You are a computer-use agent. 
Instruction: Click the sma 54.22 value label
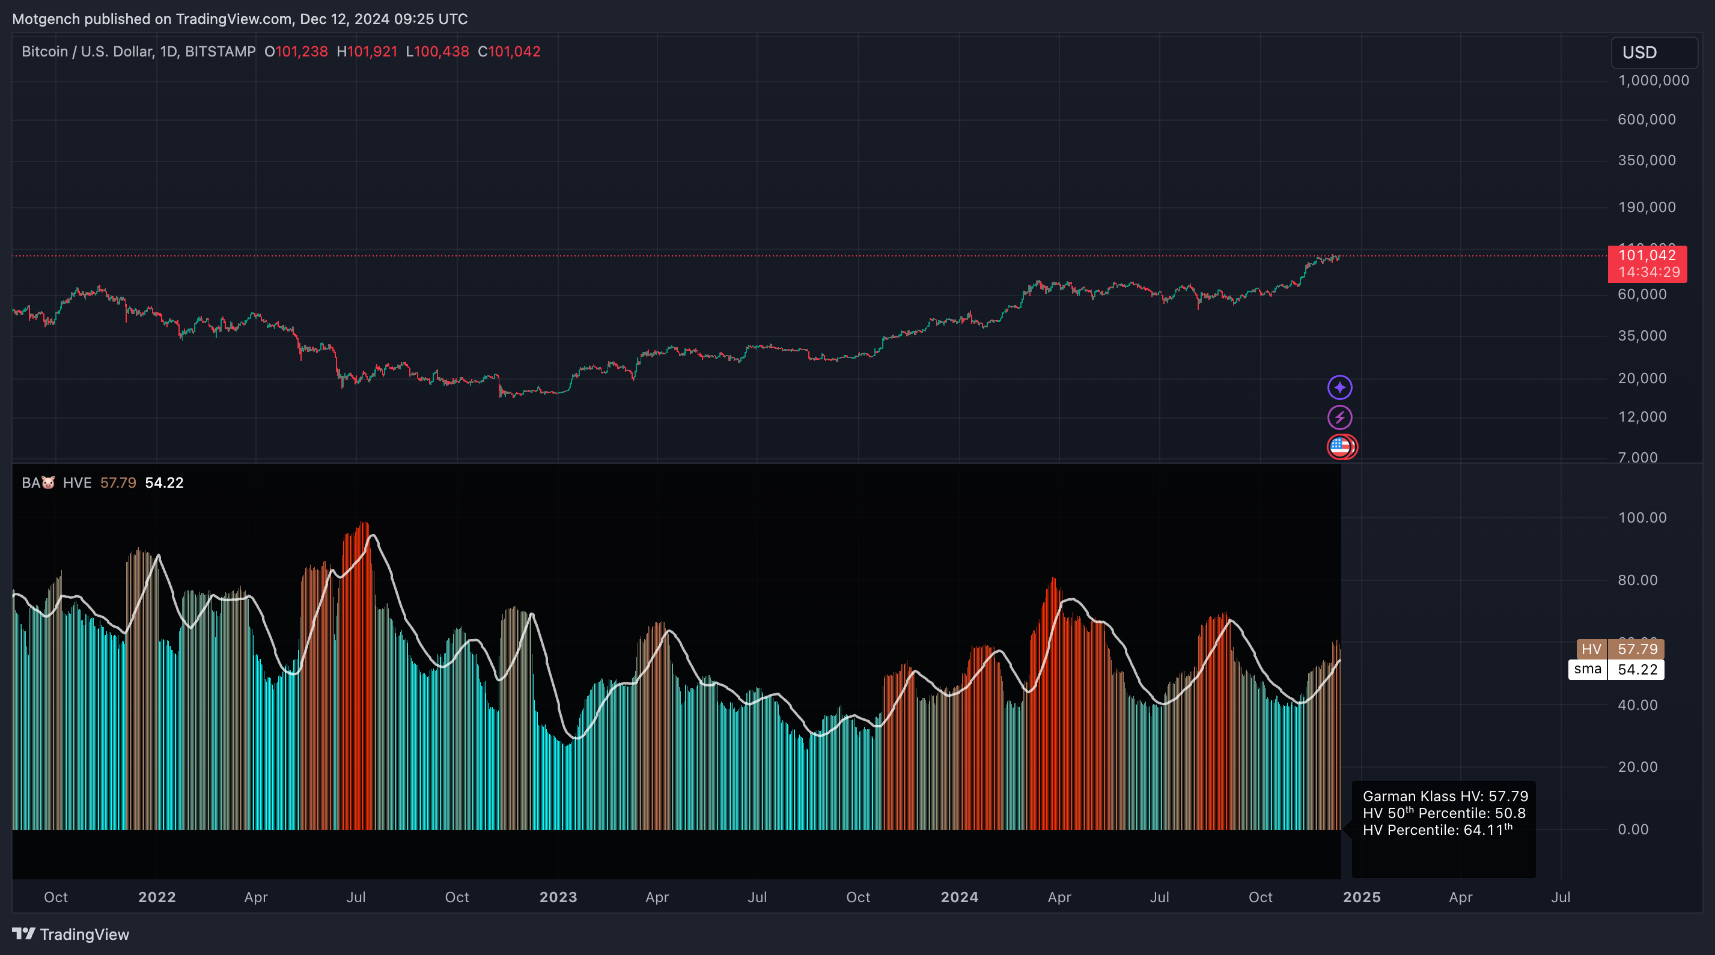1616,669
